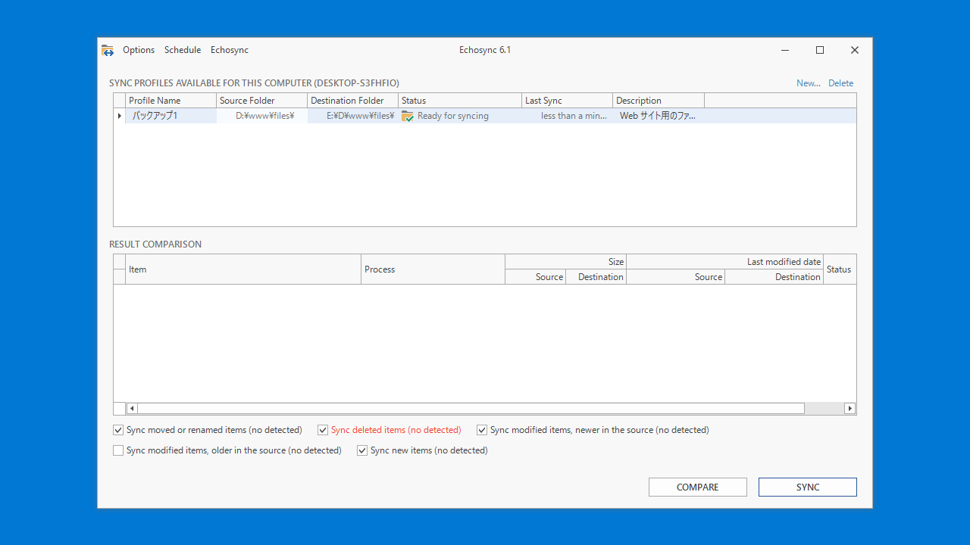
Task: Click the Ready for syncing folder status icon
Action: pos(408,116)
